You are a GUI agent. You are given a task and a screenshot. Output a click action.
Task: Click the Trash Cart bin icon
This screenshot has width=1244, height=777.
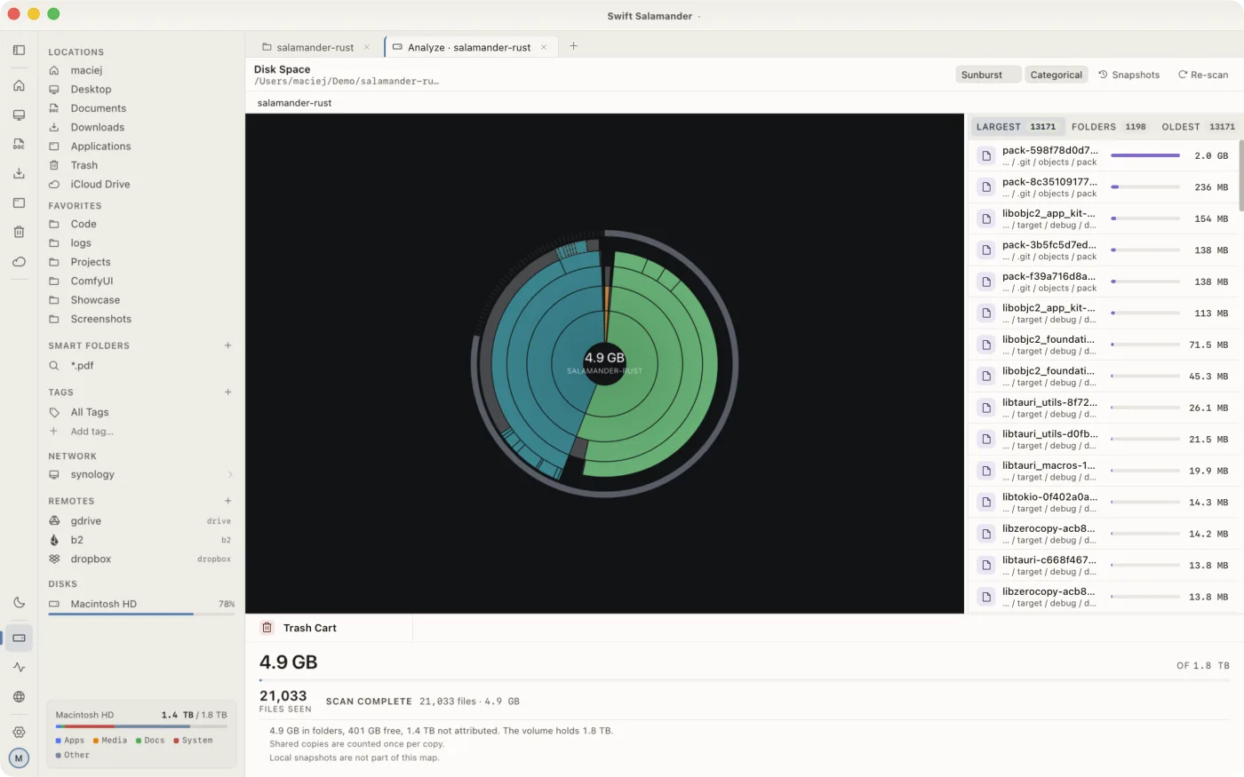pos(267,628)
